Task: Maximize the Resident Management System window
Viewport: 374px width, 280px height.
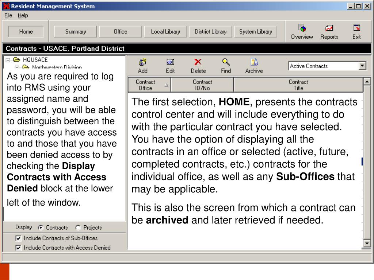Action: (359, 6)
